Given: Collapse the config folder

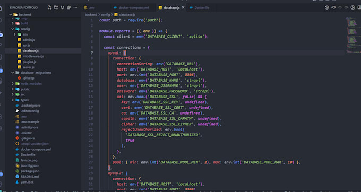Looking at the screenshot, I should 13,29.
